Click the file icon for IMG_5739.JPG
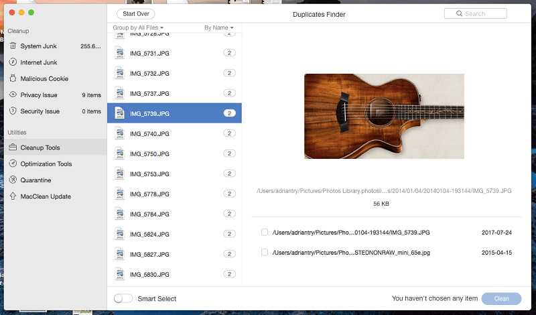 pos(120,113)
